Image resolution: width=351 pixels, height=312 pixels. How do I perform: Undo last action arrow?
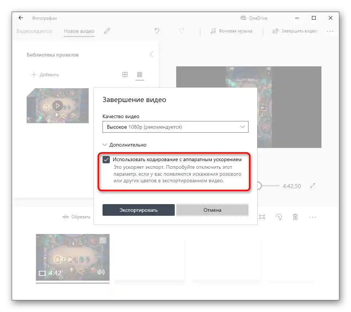pos(157,31)
